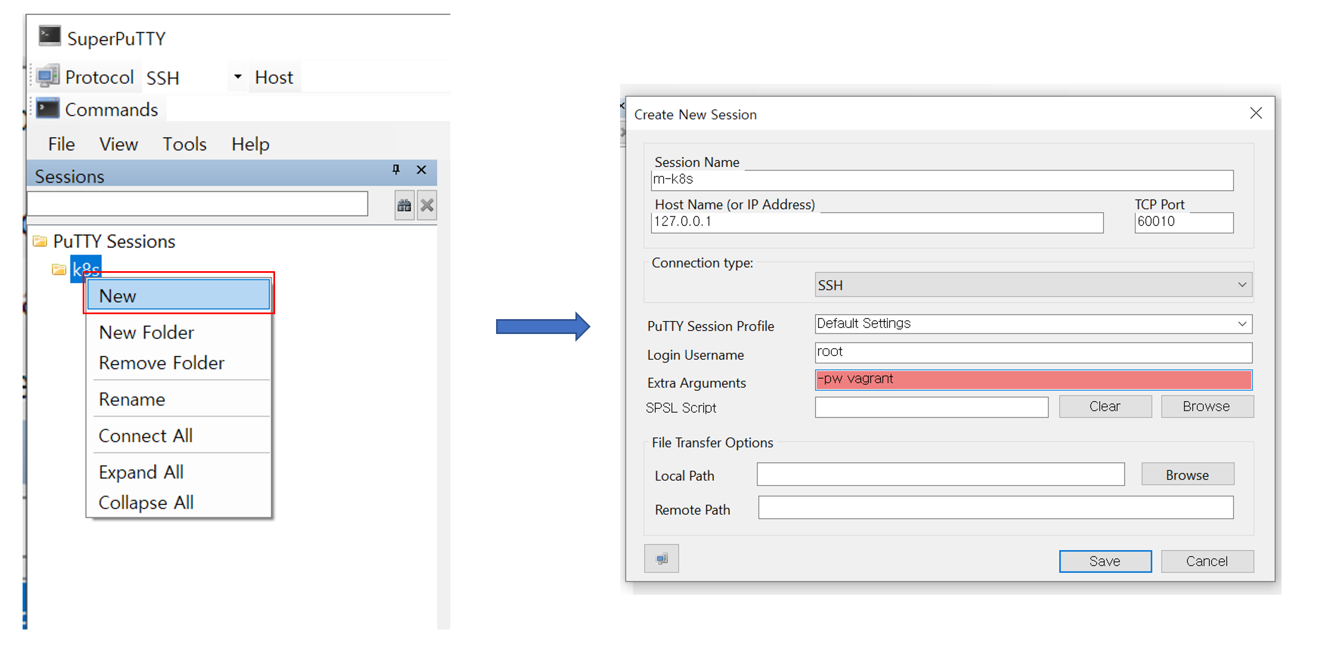Click the Protocol computer icon in toolbar
1319x657 pixels.
[48, 76]
